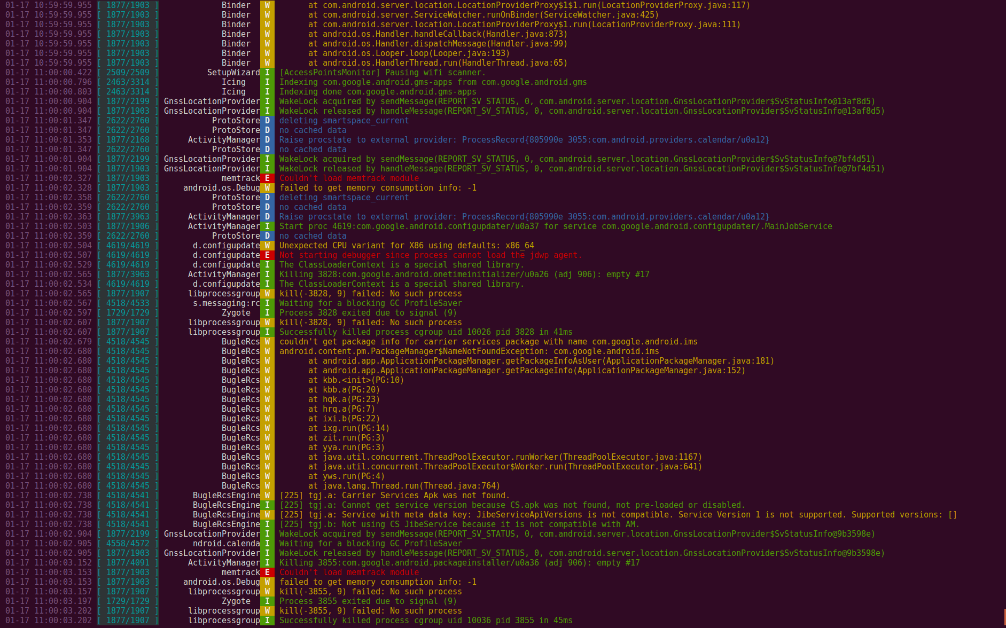Viewport: 1006px width, 628px height.
Task: Click 'Indexing com.google.android.gms-apps from com.google.android.gms' line
Action: (x=433, y=82)
